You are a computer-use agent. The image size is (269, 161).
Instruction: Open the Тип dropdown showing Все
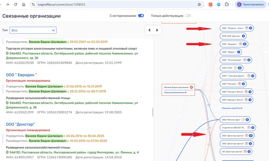pyautogui.click(x=33, y=30)
